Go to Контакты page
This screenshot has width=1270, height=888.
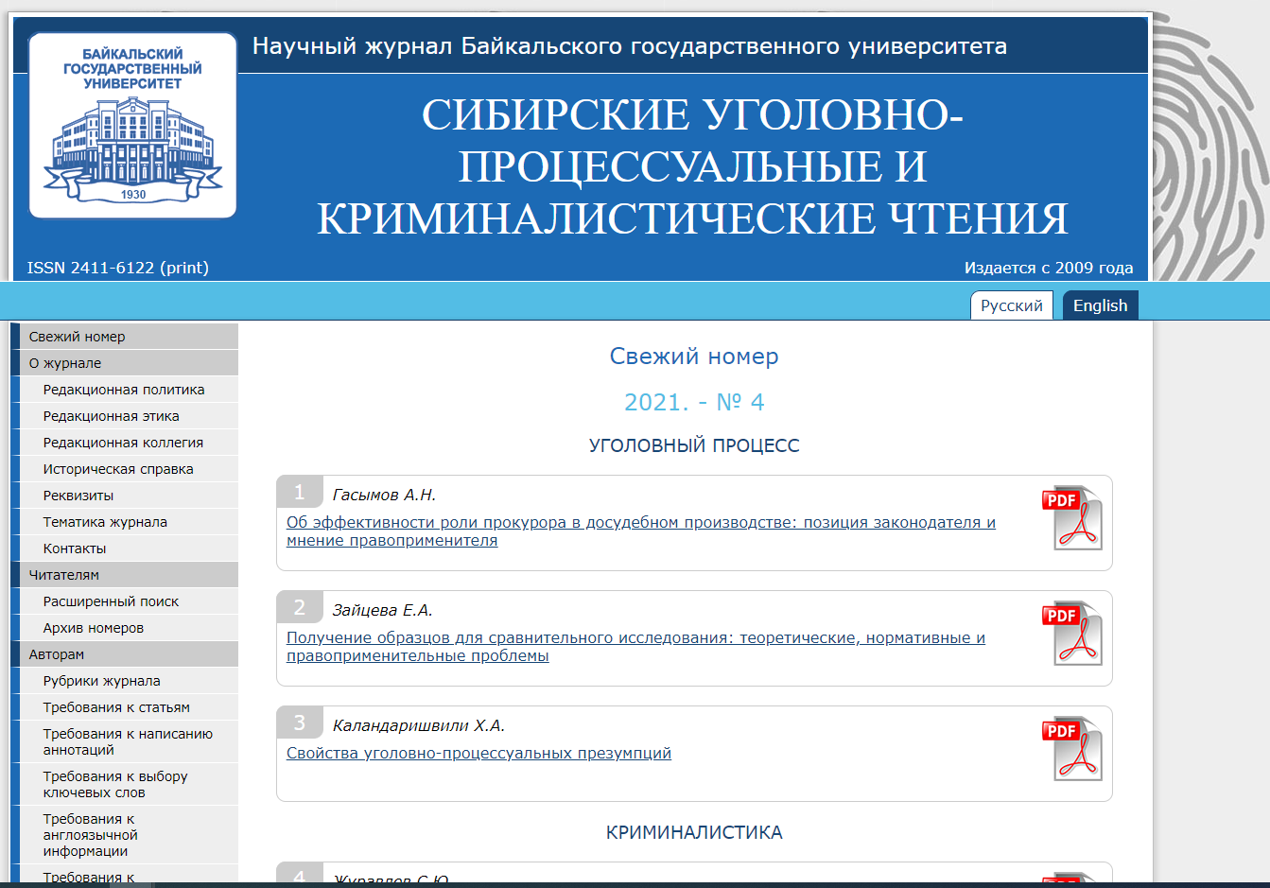click(75, 548)
